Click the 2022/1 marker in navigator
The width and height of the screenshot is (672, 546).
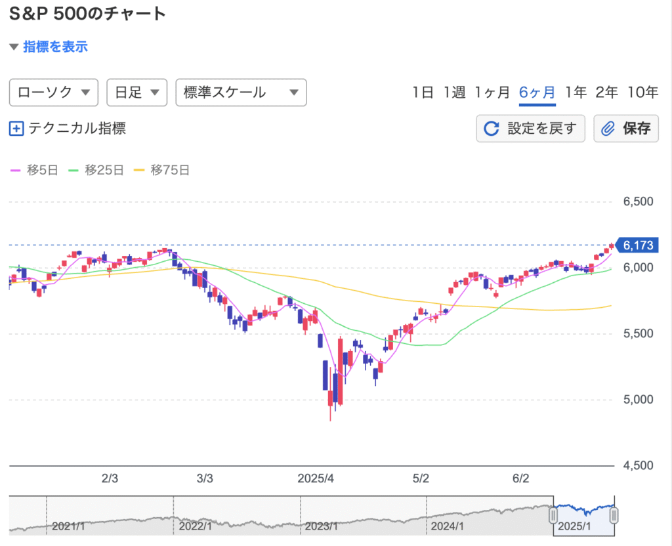coord(196,526)
